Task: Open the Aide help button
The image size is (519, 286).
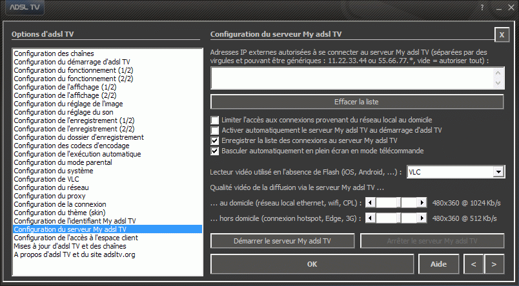Action: [438, 264]
